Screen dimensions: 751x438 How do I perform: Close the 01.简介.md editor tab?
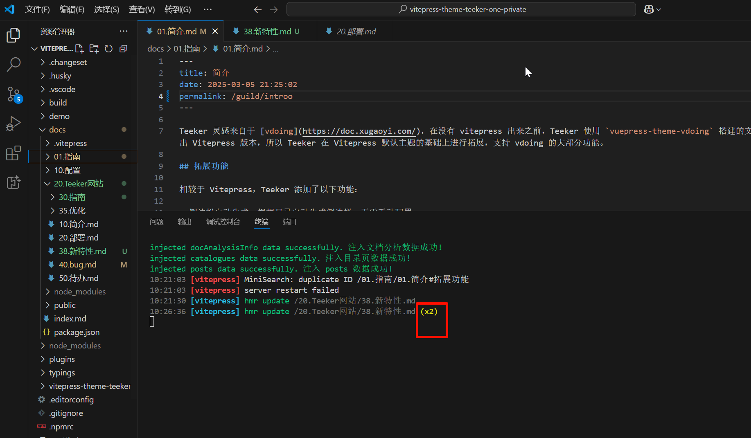[x=215, y=31]
